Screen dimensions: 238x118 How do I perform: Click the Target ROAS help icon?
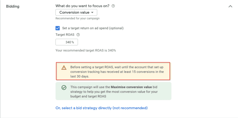pos(78,35)
